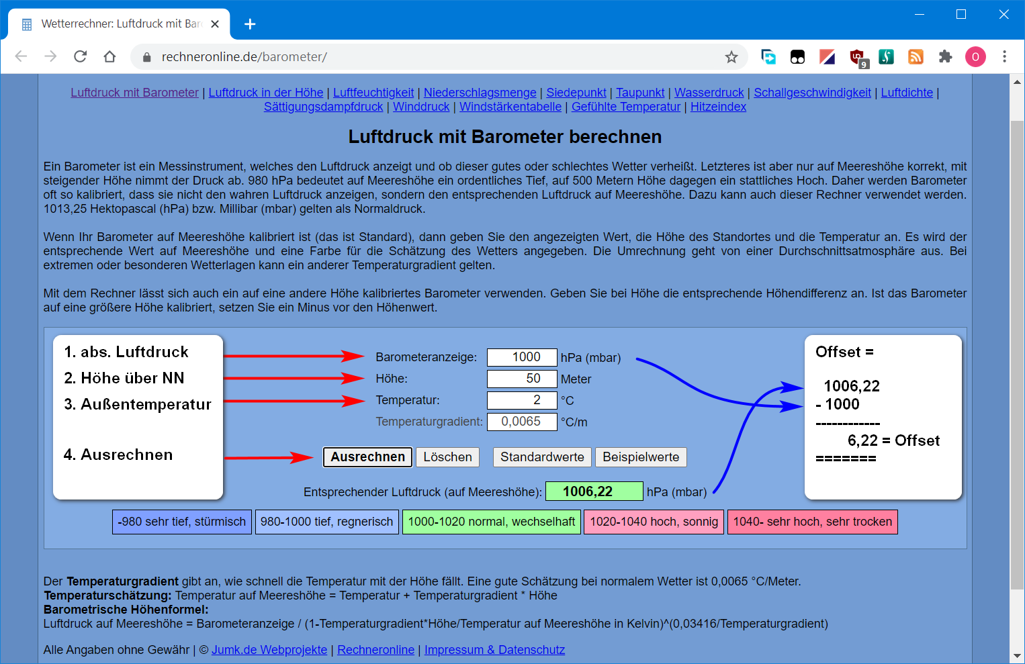Click the green 1000-1020 normal swatch
Viewport: 1025px width, 664px height.
[491, 522]
